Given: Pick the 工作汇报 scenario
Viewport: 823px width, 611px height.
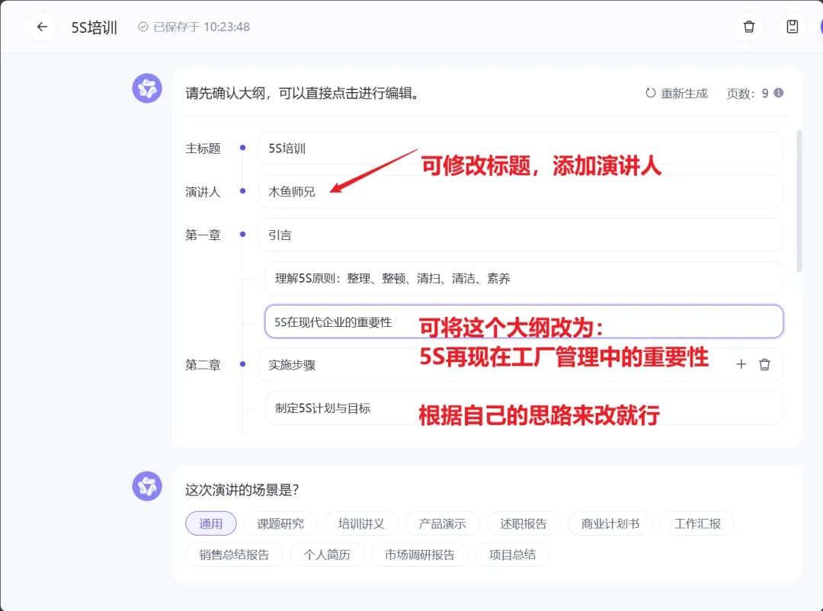Looking at the screenshot, I should (x=697, y=523).
